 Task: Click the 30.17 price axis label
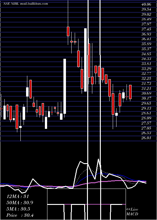(x=146, y=98)
